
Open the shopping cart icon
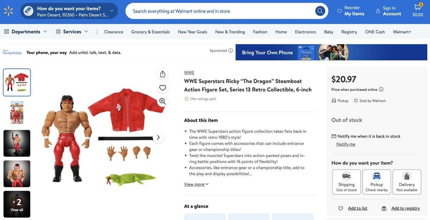click(418, 11)
